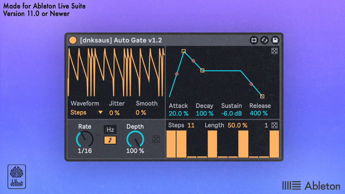Click the Sustain -6.0 dB value
This screenshot has width=345, height=194.
pyautogui.click(x=231, y=114)
